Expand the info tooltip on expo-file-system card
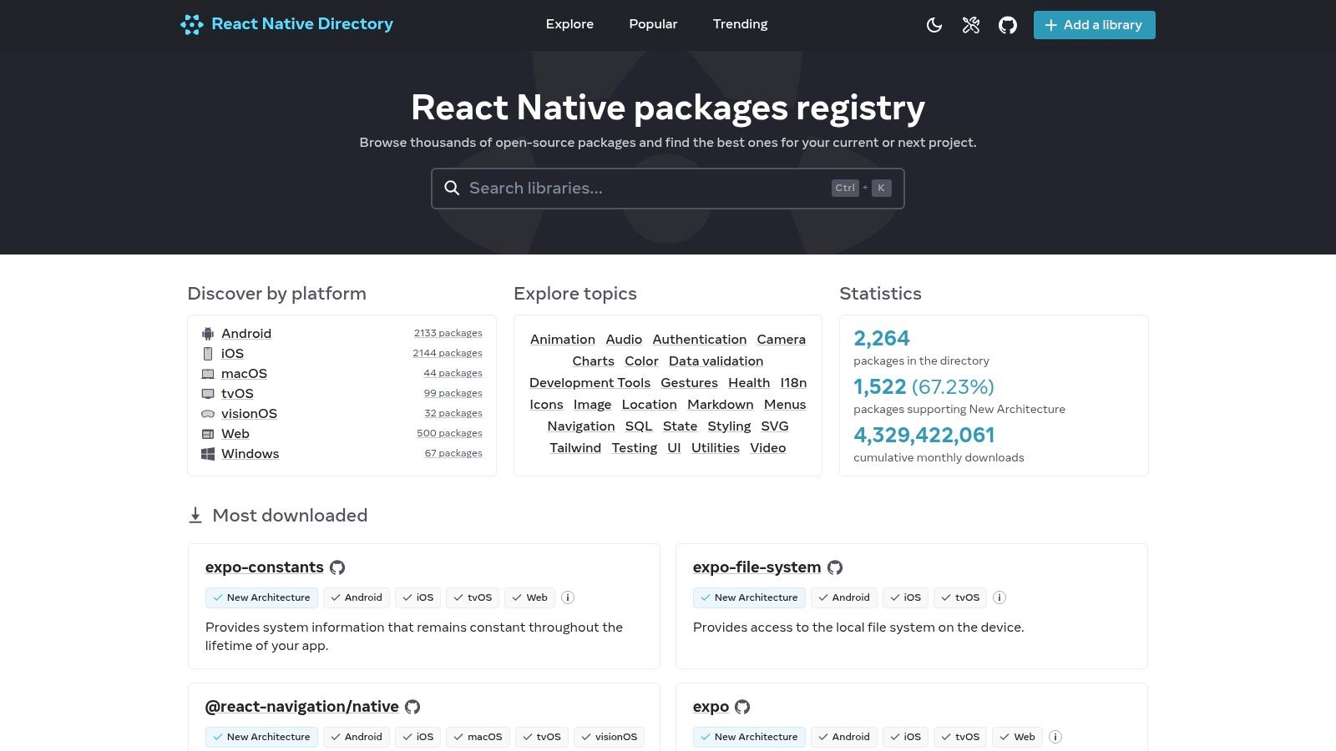 point(999,597)
